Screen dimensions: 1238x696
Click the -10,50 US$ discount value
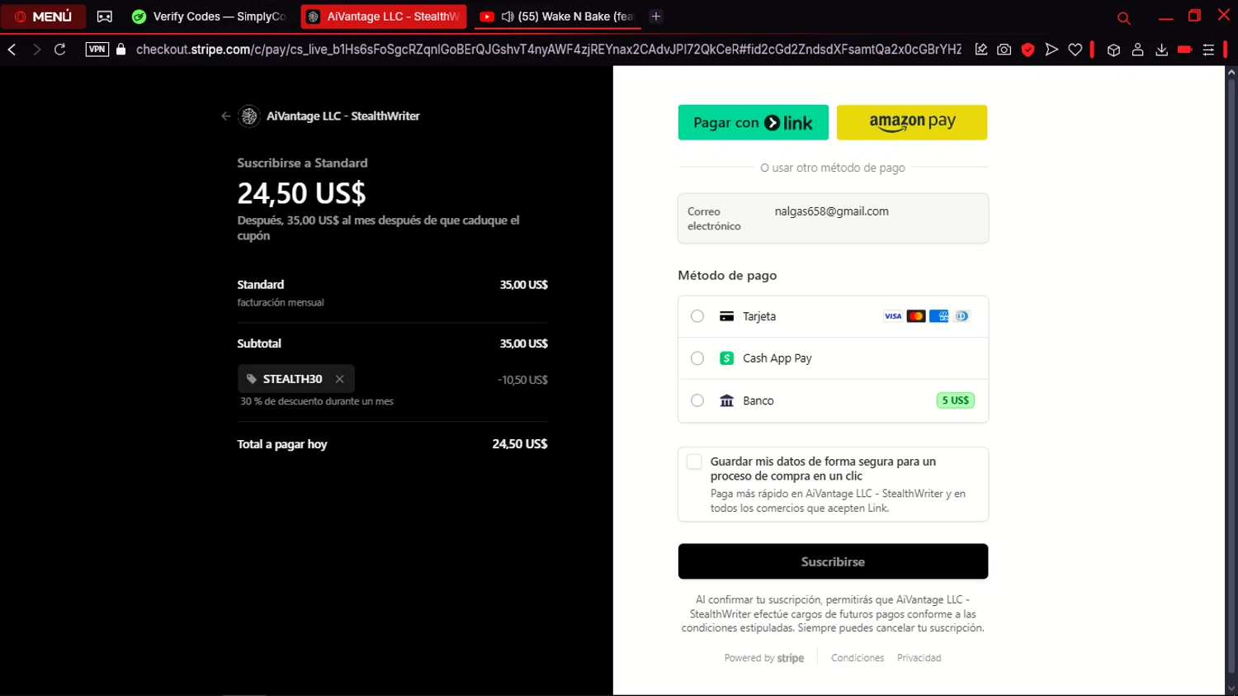[x=522, y=380]
